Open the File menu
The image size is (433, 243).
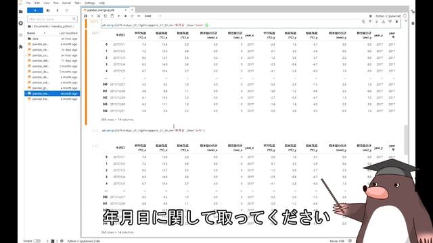28,3
